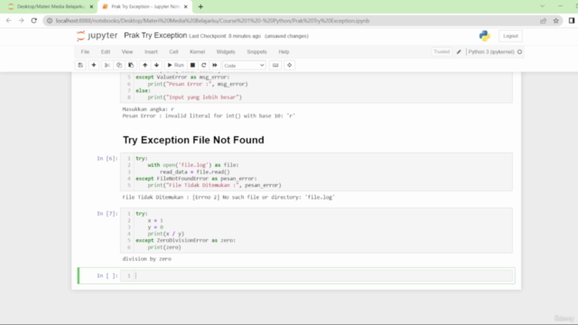Run the selected cell
Viewport: 578px width, 325px height.
[x=176, y=65]
